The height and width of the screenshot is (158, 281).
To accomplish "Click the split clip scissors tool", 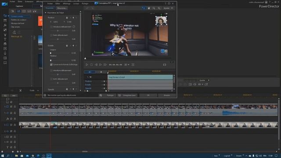I will click(x=21, y=90).
